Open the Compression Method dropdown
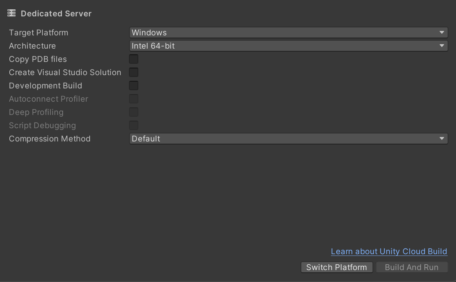This screenshot has height=282, width=456. coord(288,139)
